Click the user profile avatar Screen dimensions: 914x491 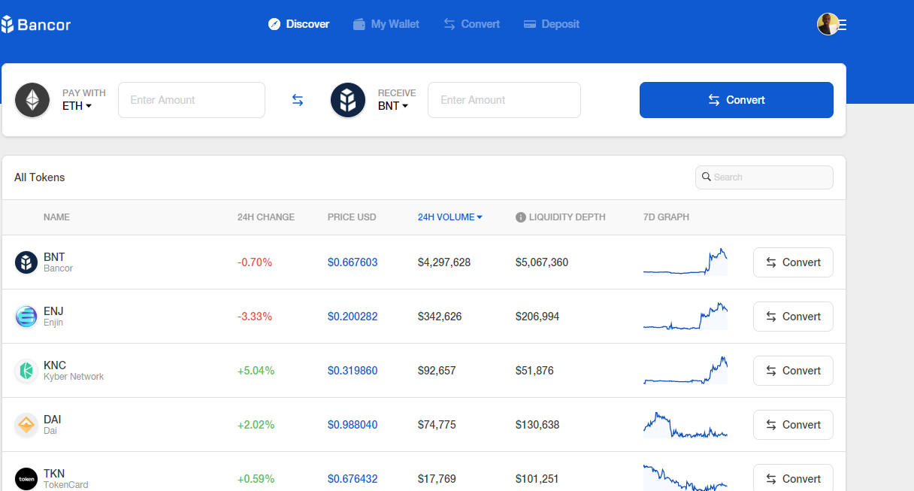828,24
